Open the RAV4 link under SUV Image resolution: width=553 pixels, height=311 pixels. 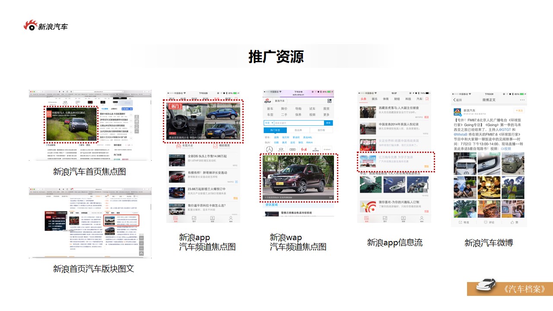coord(309,143)
